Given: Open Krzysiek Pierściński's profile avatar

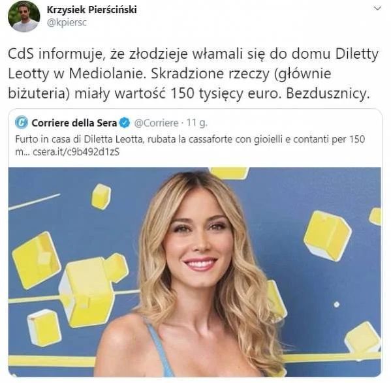Looking at the screenshot, I should pos(24,16).
